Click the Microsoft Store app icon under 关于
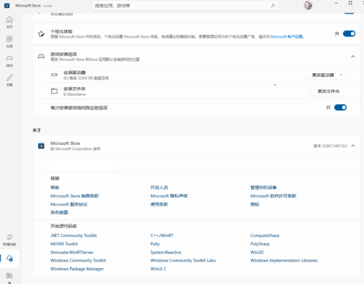 point(41,146)
